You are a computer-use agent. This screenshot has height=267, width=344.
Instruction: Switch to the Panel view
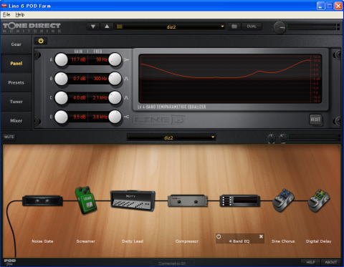click(x=16, y=64)
